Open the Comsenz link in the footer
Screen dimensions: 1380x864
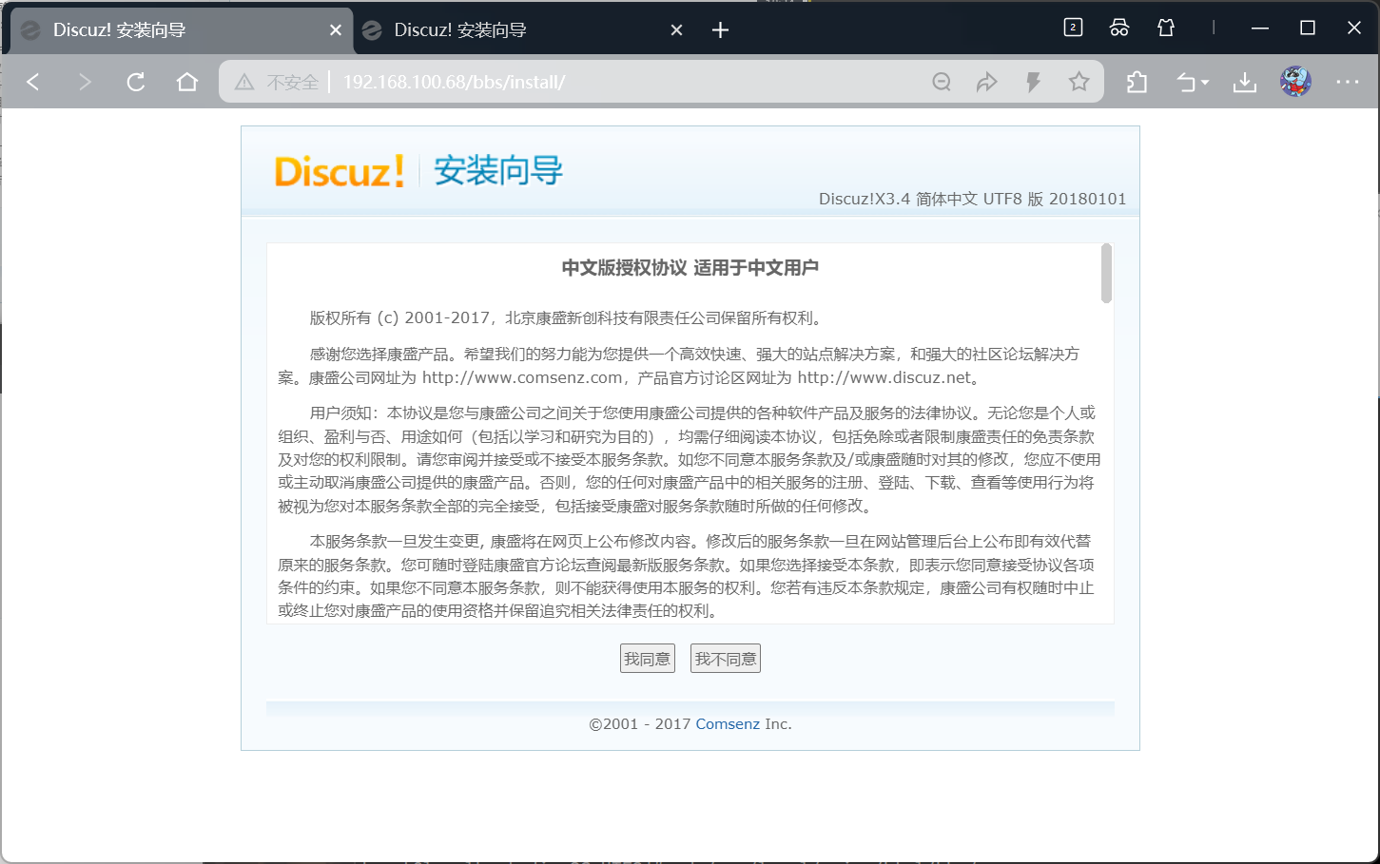tap(729, 723)
